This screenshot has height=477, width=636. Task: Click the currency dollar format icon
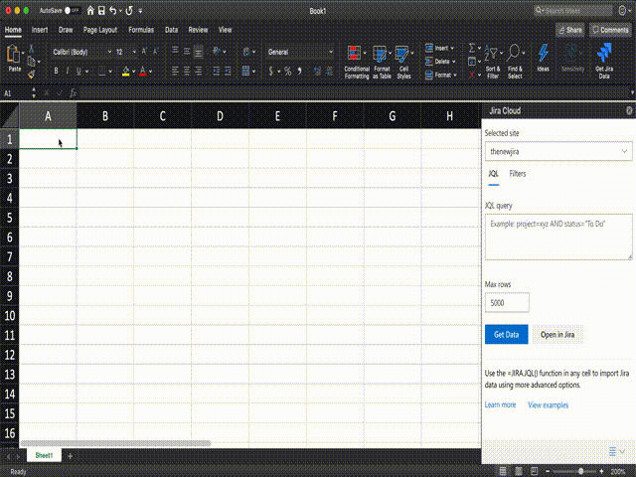click(271, 72)
